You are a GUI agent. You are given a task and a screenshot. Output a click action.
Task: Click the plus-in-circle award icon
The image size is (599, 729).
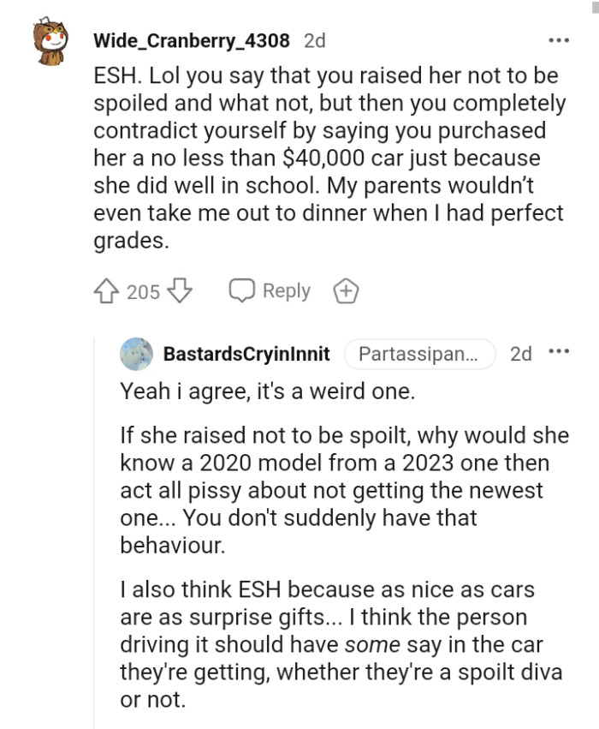coord(345,291)
